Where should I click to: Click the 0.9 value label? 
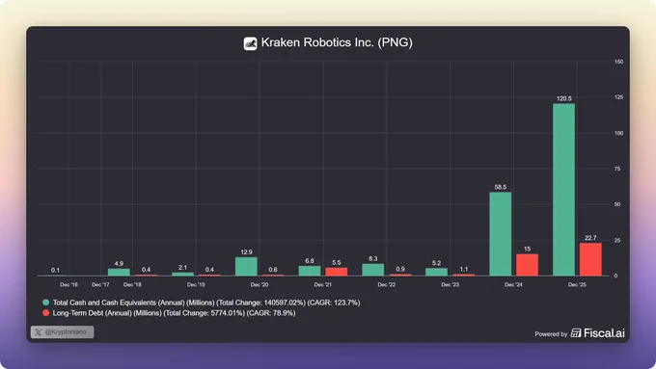[x=400, y=269]
